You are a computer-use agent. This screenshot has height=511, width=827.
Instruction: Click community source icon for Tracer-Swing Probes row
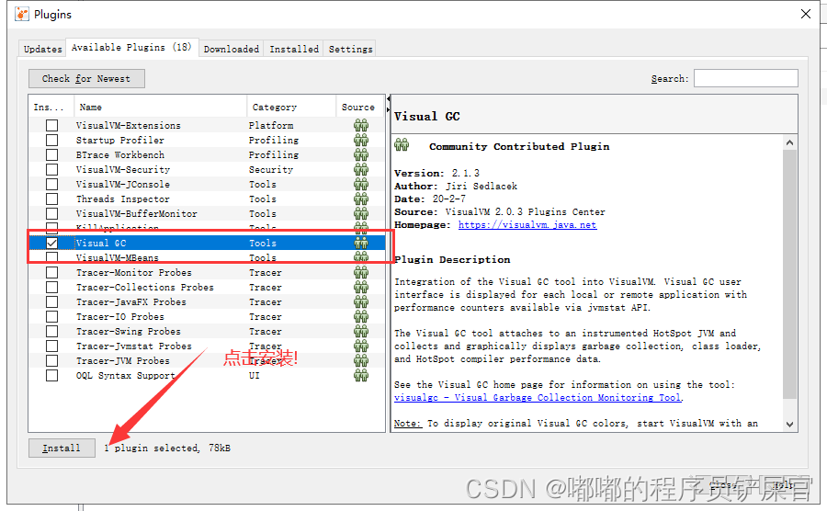click(361, 332)
